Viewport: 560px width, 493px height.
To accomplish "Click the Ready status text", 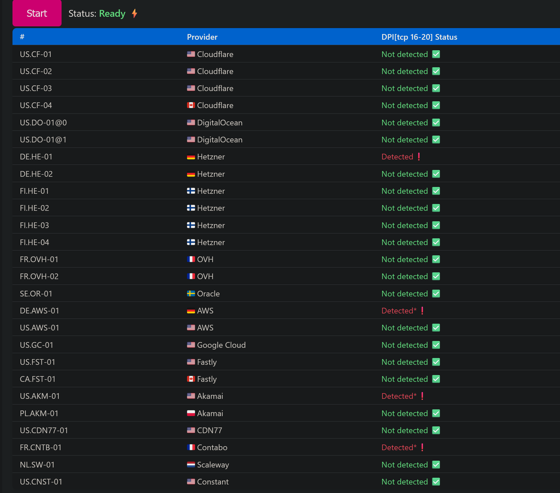I will point(112,13).
